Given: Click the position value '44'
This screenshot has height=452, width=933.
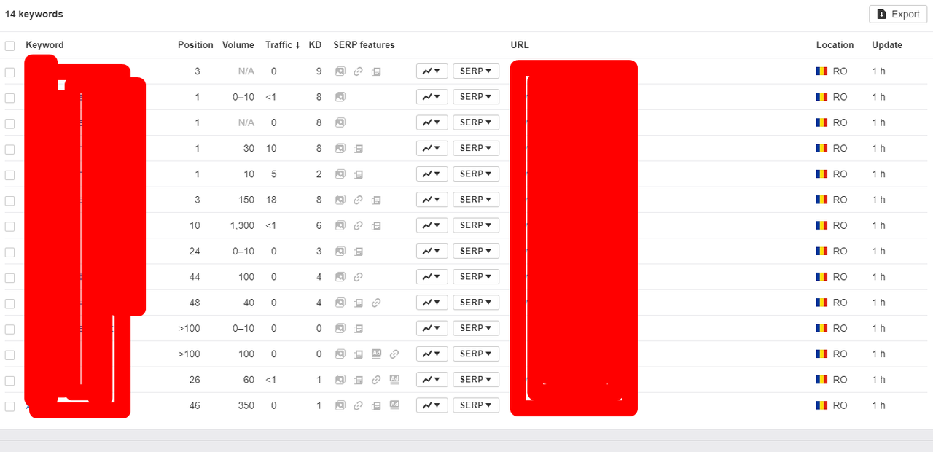Looking at the screenshot, I should point(195,277).
